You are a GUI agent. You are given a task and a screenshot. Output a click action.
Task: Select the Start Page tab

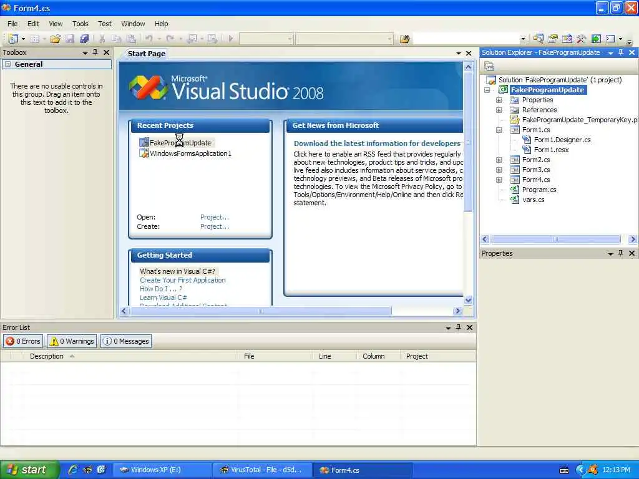tap(146, 54)
